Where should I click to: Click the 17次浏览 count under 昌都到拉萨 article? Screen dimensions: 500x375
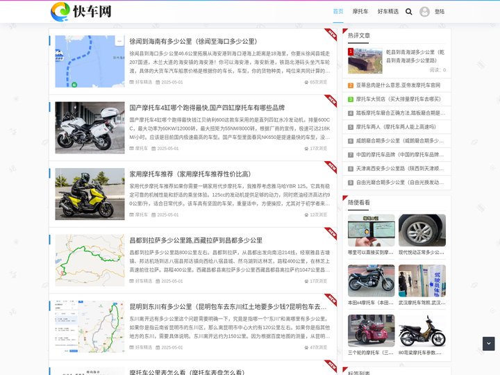pyautogui.click(x=318, y=281)
